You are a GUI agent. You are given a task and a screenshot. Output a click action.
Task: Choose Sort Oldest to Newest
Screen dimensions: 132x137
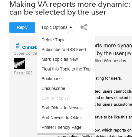pyautogui.click(x=62, y=108)
